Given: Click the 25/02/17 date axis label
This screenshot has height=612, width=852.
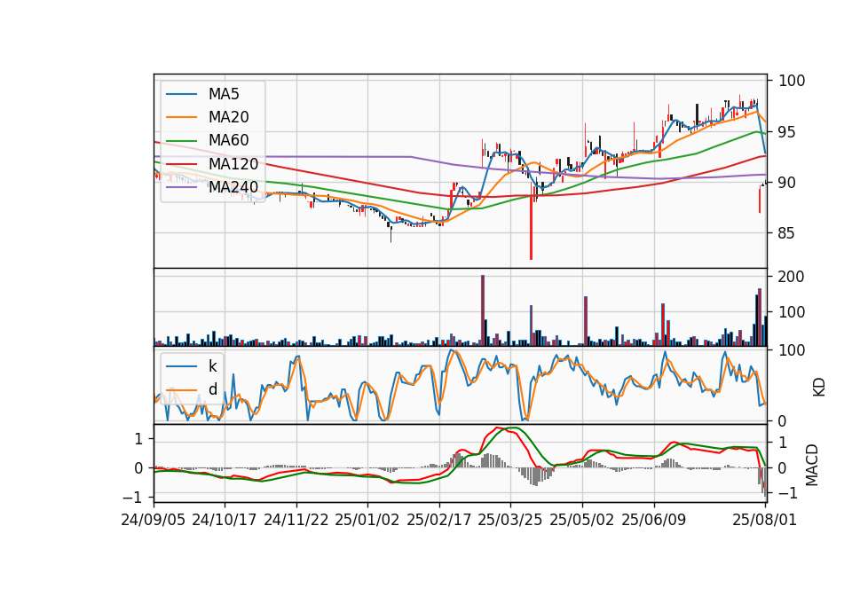Looking at the screenshot, I should 439,520.
